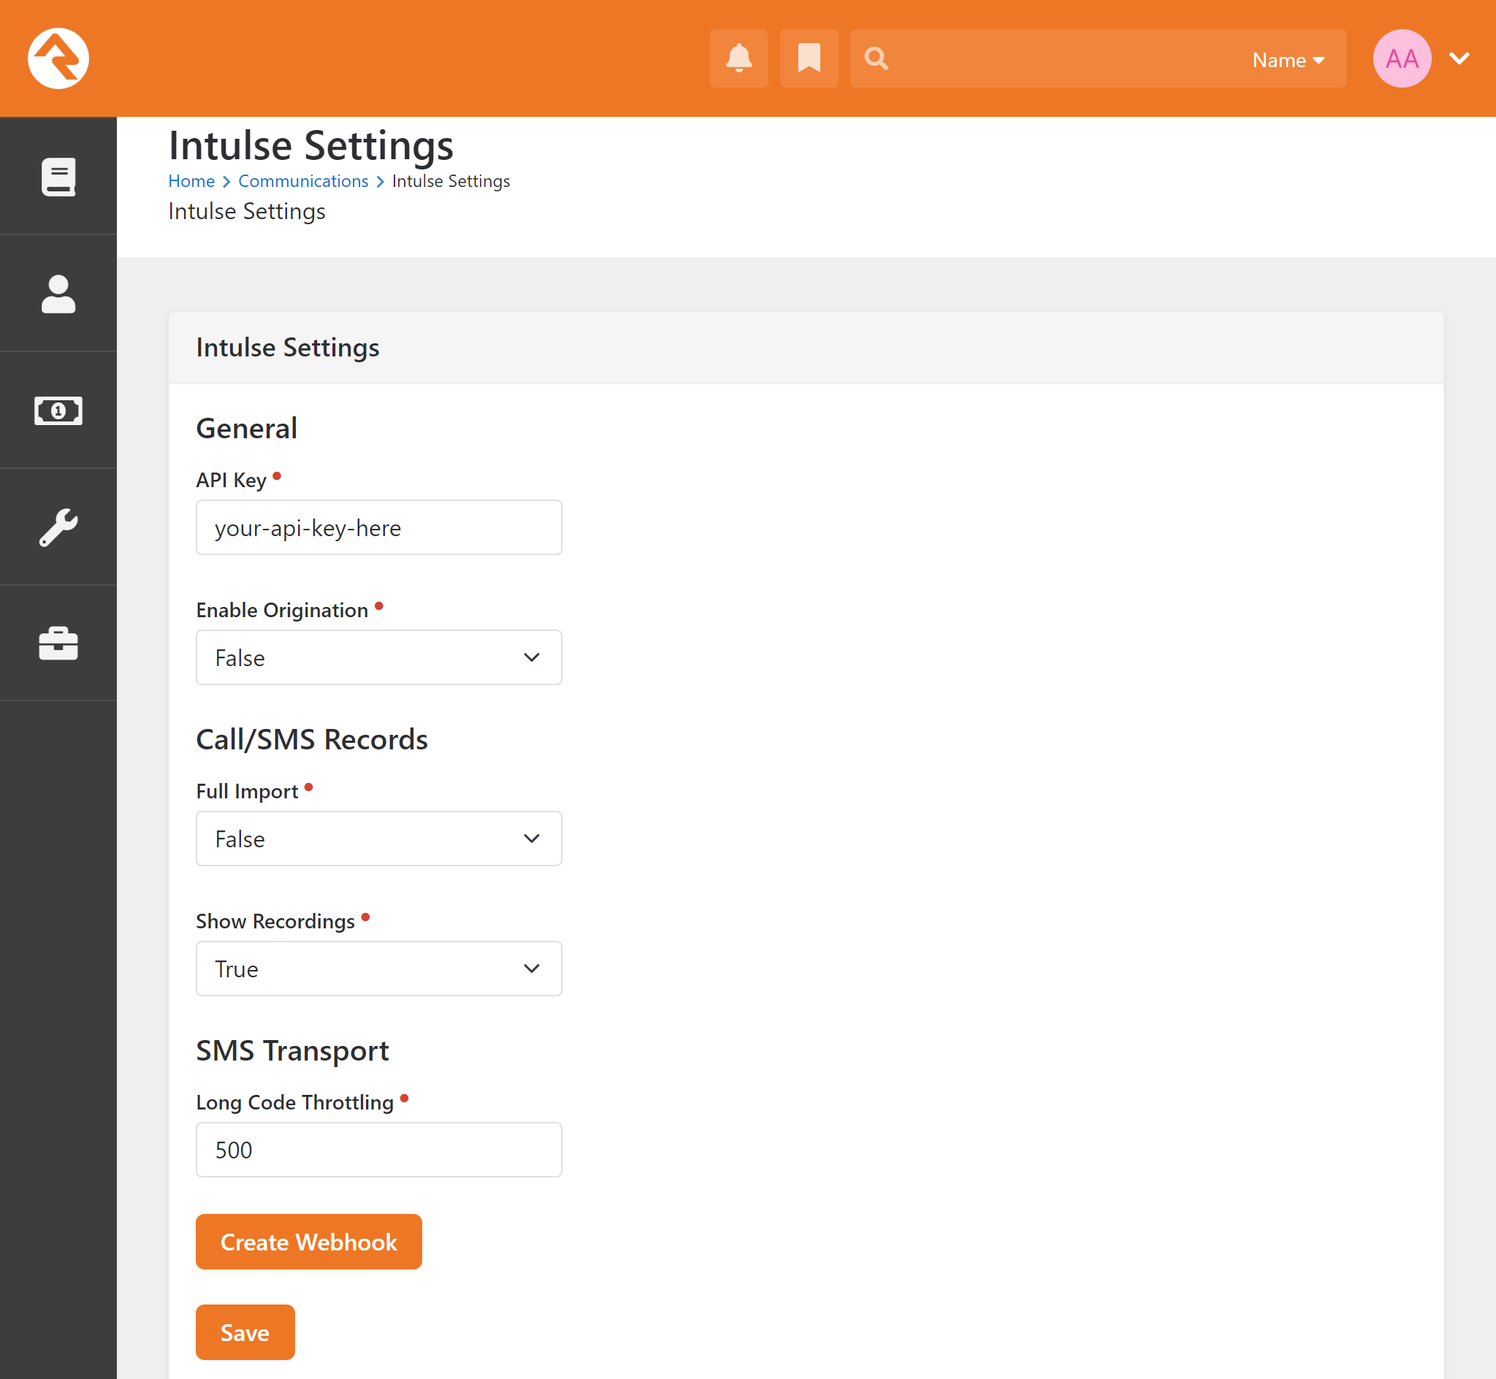
Task: Click the API Key input field
Action: 378,527
